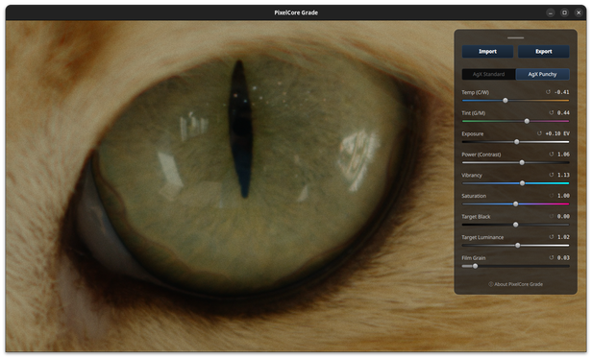Click the Vibrancy slider handle
The image size is (592, 359).
[522, 183]
